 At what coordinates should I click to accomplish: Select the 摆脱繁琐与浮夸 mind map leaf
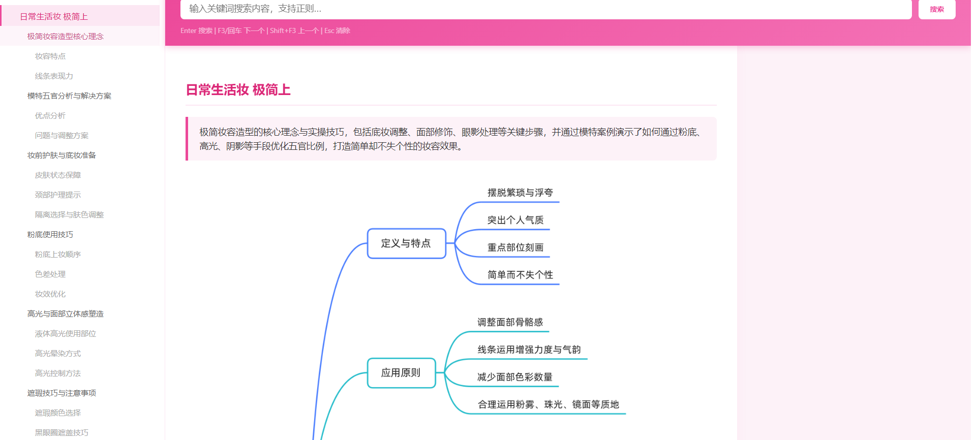(520, 193)
